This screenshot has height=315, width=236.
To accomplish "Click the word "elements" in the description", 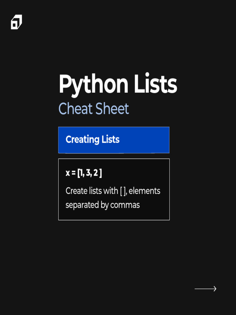I will 144,191.
